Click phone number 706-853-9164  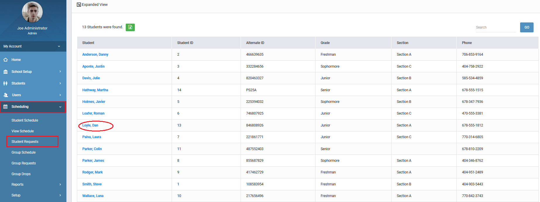point(472,55)
